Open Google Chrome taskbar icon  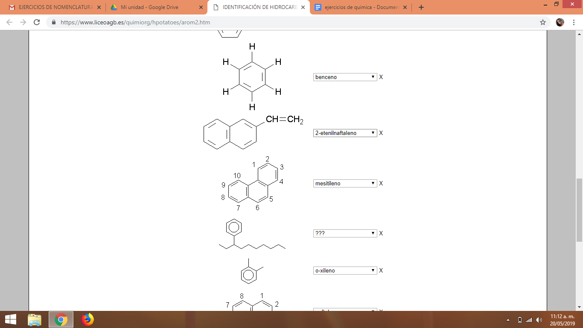click(61, 319)
